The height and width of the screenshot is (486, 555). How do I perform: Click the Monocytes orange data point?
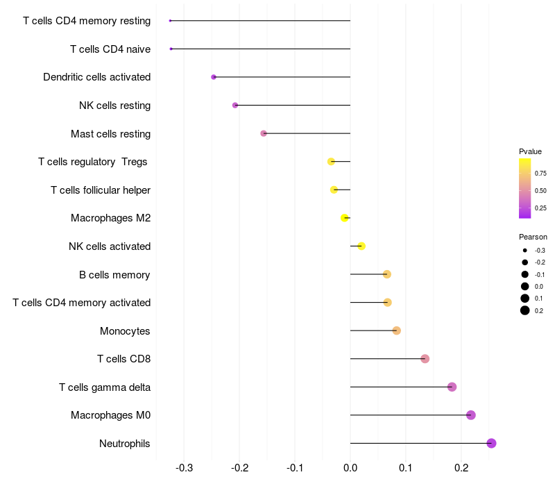[x=397, y=330]
